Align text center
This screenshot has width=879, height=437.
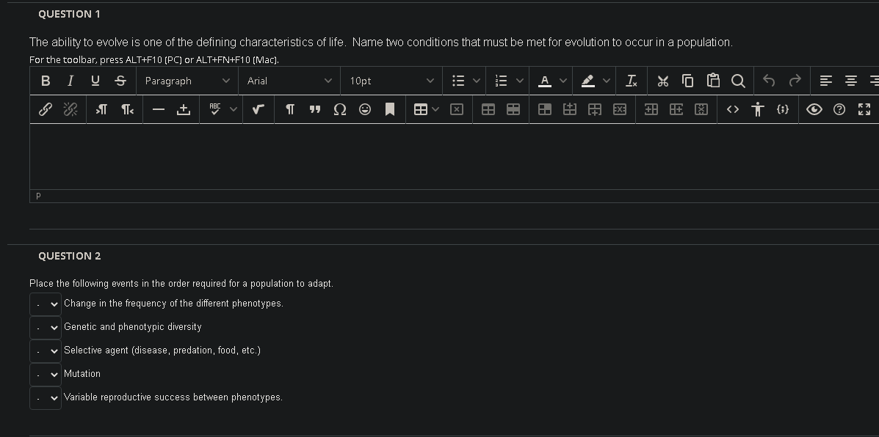point(851,81)
